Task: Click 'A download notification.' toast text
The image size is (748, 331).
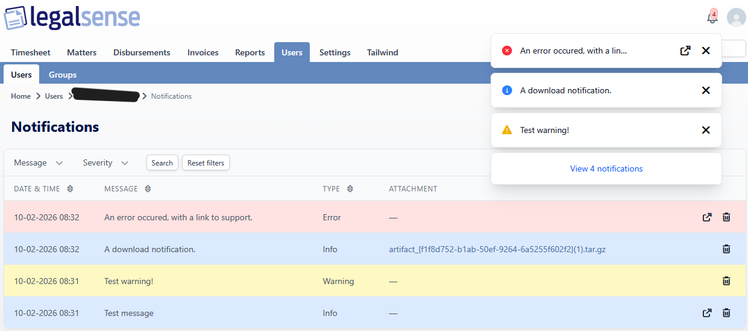Action: pyautogui.click(x=565, y=90)
